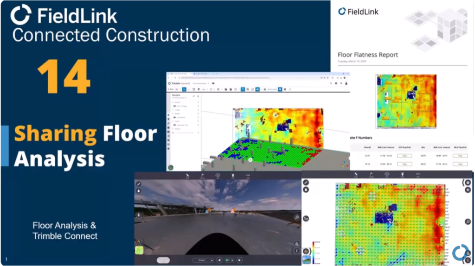Collapse the Models group in Models tree
The image size is (475, 266).
pyautogui.click(x=173, y=114)
